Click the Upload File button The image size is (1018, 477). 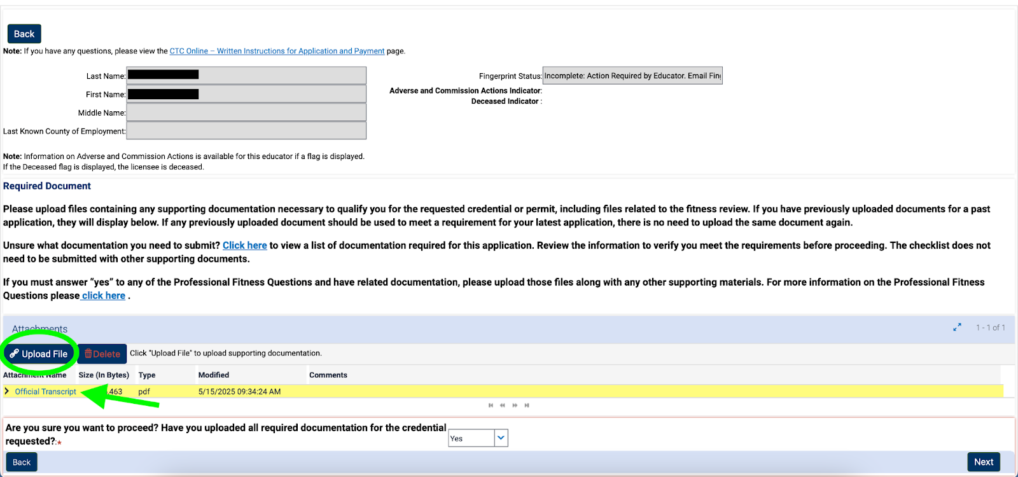pyautogui.click(x=39, y=354)
